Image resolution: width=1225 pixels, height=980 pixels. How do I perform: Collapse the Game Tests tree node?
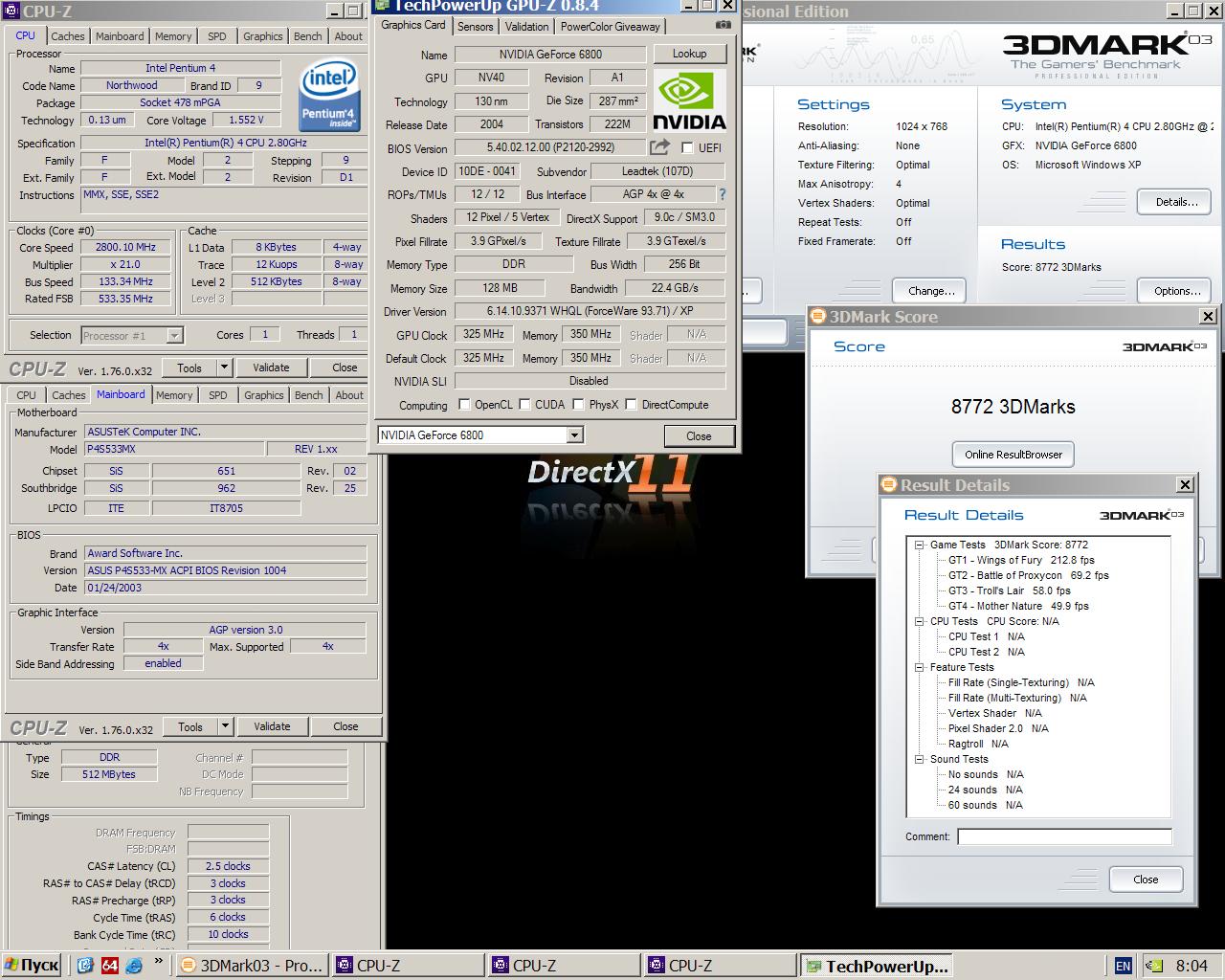919,545
